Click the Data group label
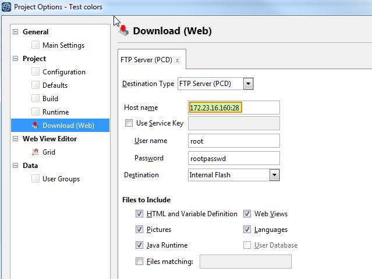 [x=30, y=166]
